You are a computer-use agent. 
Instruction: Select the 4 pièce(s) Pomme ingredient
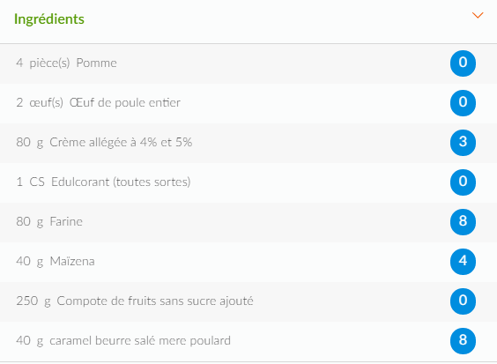click(248, 63)
